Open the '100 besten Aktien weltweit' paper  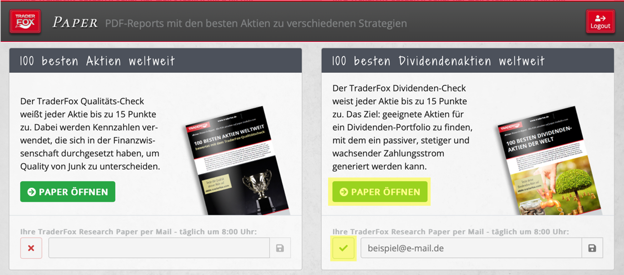click(68, 191)
